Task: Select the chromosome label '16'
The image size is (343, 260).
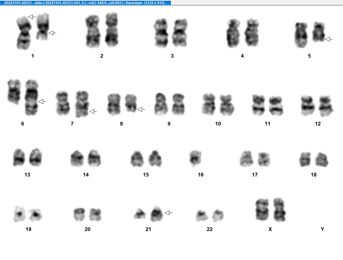Action: tap(201, 175)
